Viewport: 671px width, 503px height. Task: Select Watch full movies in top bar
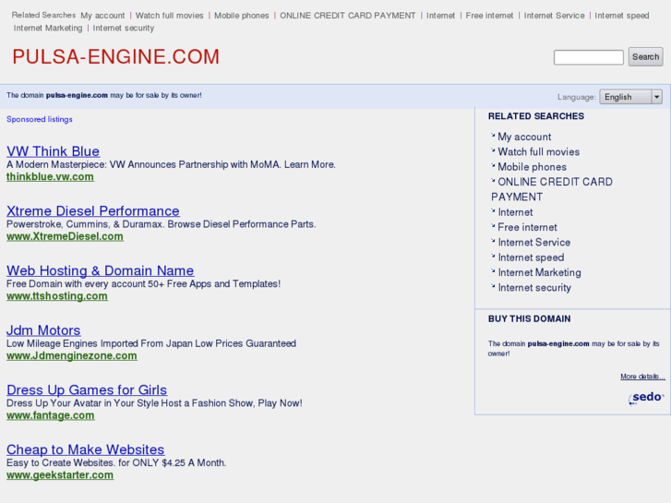(170, 16)
